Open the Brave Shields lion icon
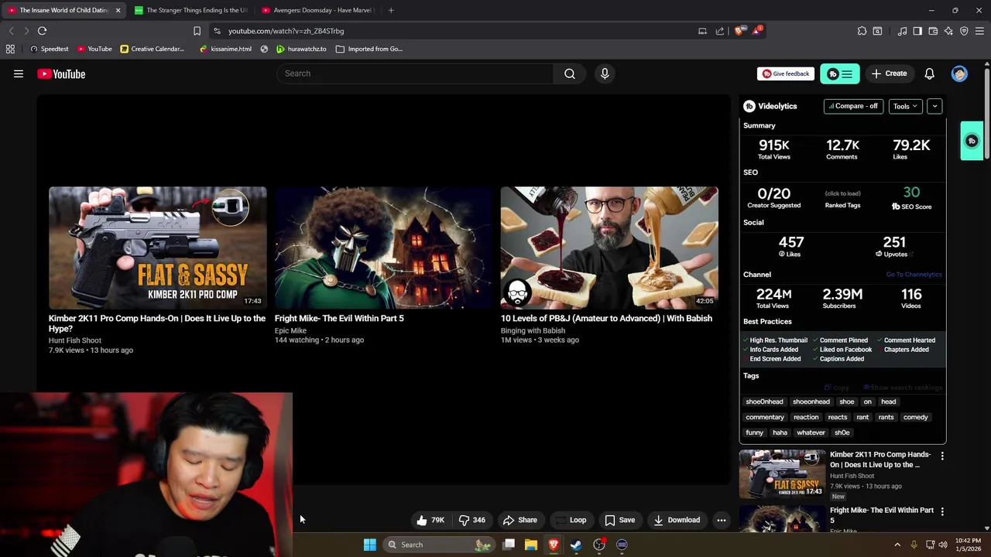Image resolution: width=991 pixels, height=557 pixels. click(739, 31)
